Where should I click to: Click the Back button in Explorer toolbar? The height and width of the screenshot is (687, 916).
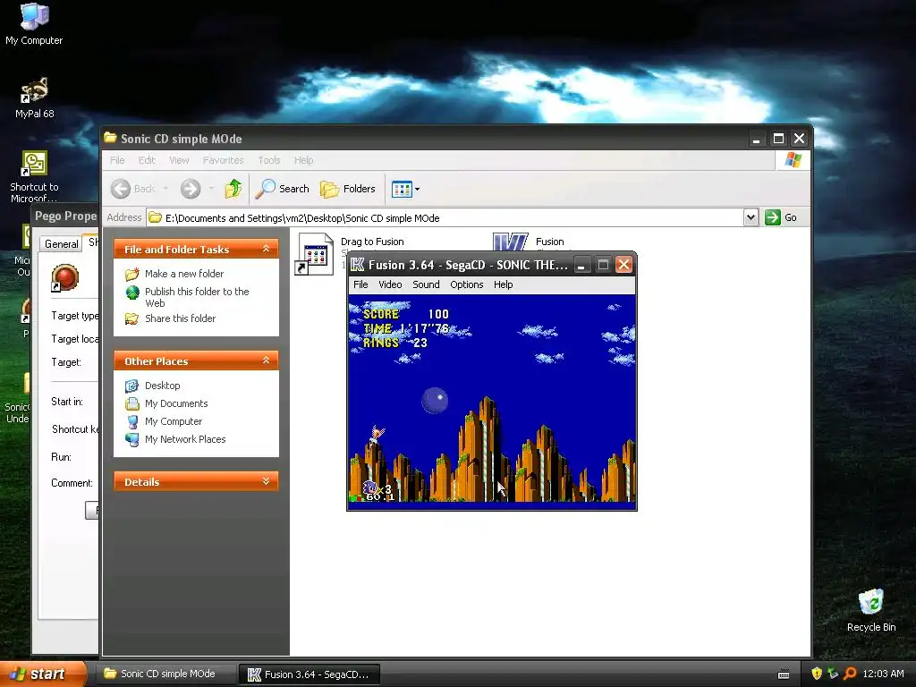coord(134,189)
